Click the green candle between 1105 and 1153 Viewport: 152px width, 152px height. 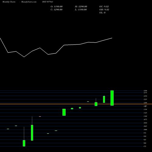64,112
